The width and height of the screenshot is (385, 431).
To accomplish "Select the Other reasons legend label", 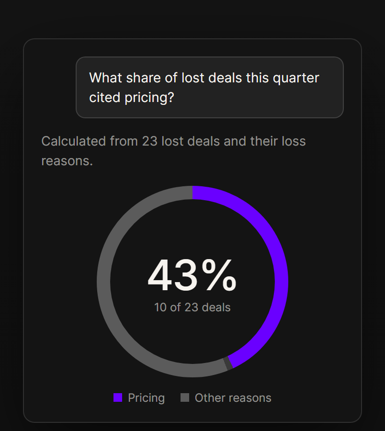I will coord(233,398).
